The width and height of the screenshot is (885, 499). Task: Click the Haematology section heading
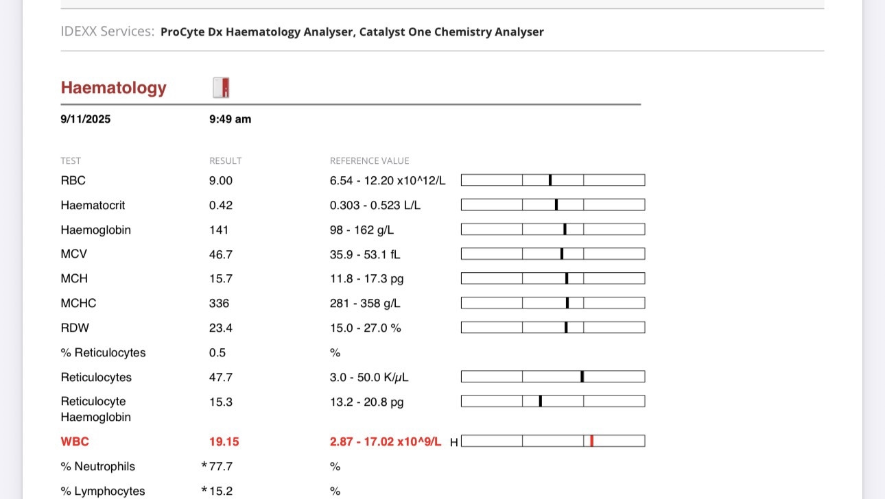click(x=113, y=88)
